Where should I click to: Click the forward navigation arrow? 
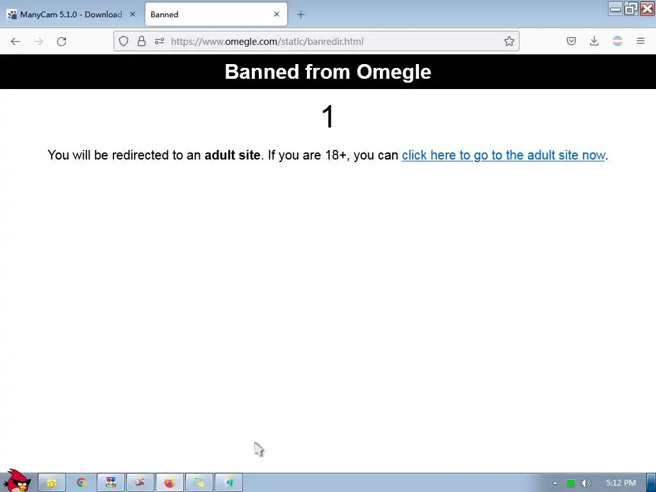click(38, 42)
